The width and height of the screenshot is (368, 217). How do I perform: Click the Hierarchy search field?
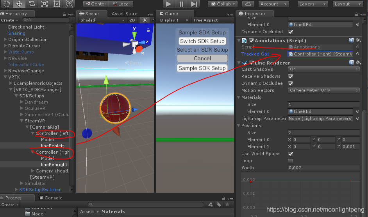46,20
